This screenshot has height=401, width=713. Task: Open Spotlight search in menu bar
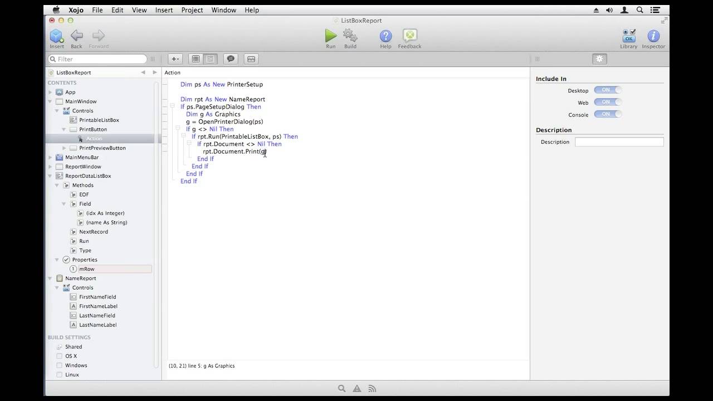click(x=640, y=10)
